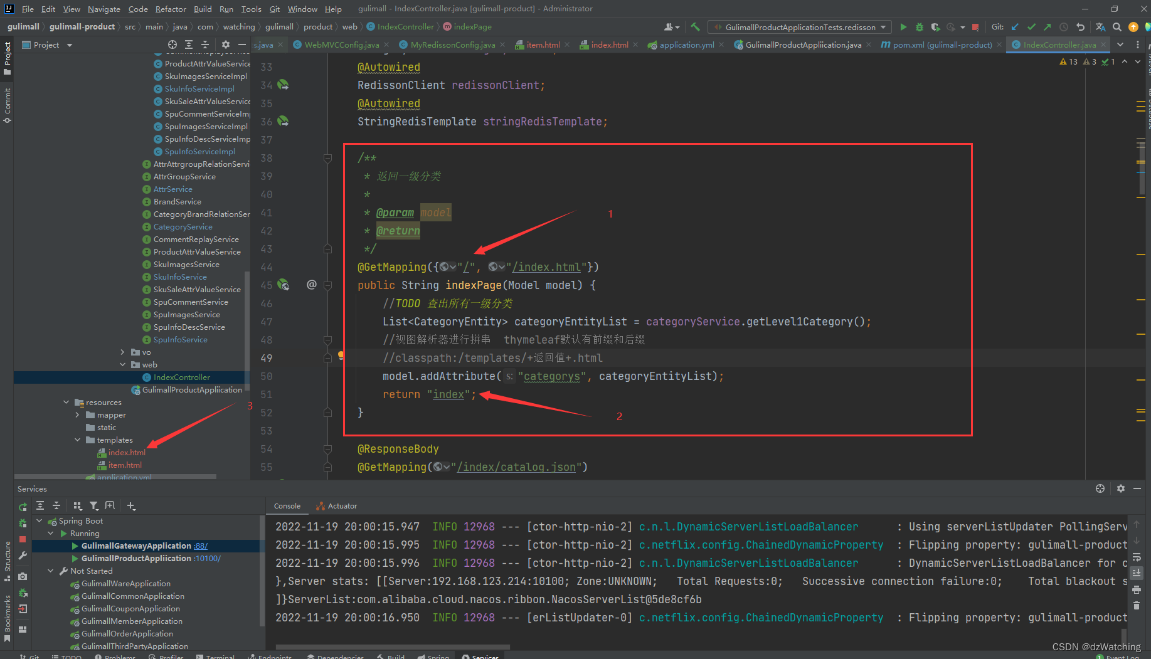The width and height of the screenshot is (1151, 659).
Task: Fold the indexPage method on line 45
Action: click(327, 285)
